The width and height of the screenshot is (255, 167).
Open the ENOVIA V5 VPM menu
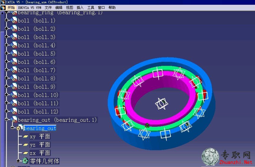[30, 8]
